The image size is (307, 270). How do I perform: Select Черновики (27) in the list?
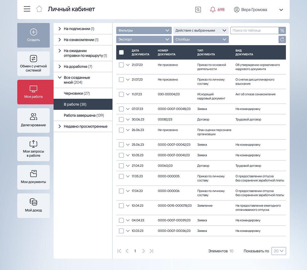[x=77, y=93]
